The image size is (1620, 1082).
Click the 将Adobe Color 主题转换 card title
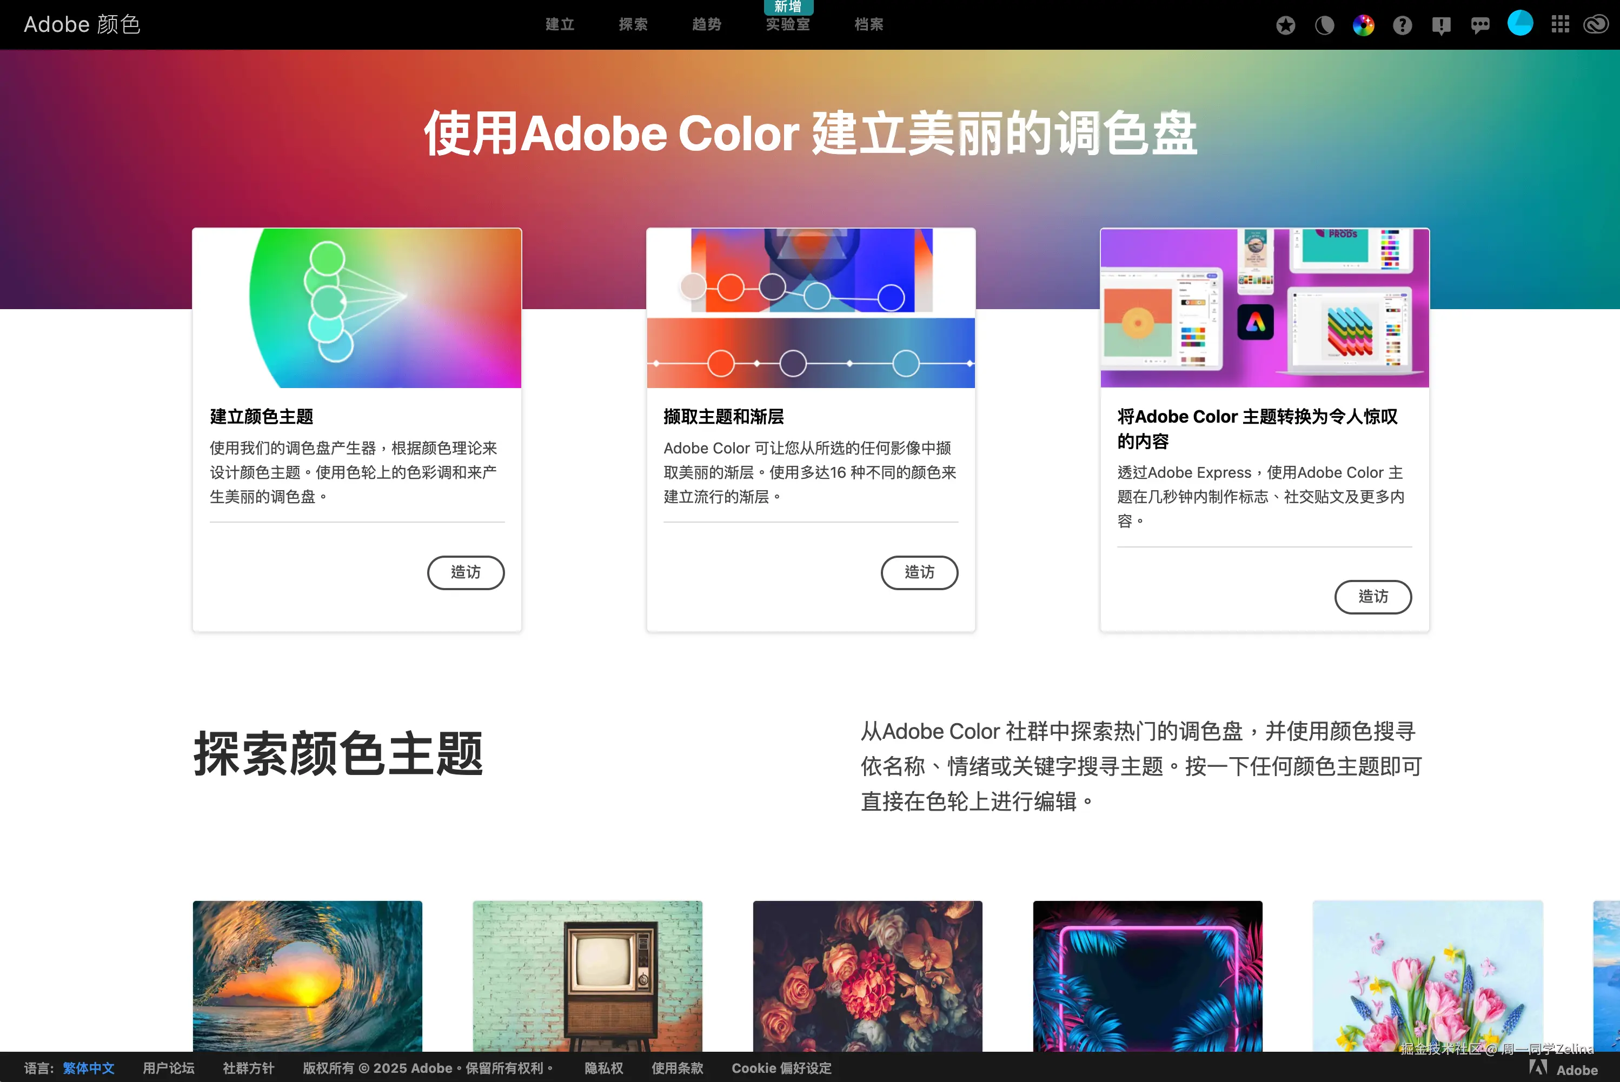pyautogui.click(x=1258, y=429)
